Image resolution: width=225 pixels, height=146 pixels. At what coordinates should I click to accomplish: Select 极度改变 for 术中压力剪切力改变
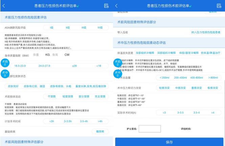tap(213, 88)
